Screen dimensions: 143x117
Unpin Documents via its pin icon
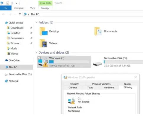tap(31, 38)
